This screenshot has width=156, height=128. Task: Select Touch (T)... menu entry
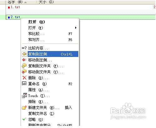click(50, 95)
